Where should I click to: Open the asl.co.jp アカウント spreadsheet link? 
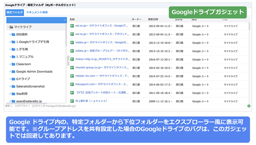102,34
